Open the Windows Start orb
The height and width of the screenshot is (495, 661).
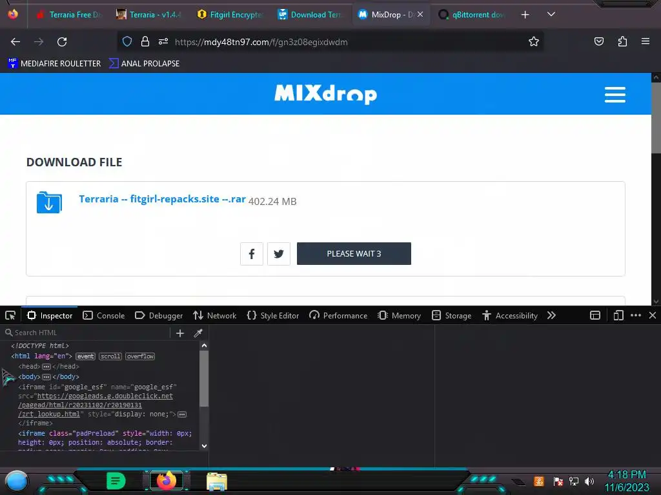pos(16,481)
